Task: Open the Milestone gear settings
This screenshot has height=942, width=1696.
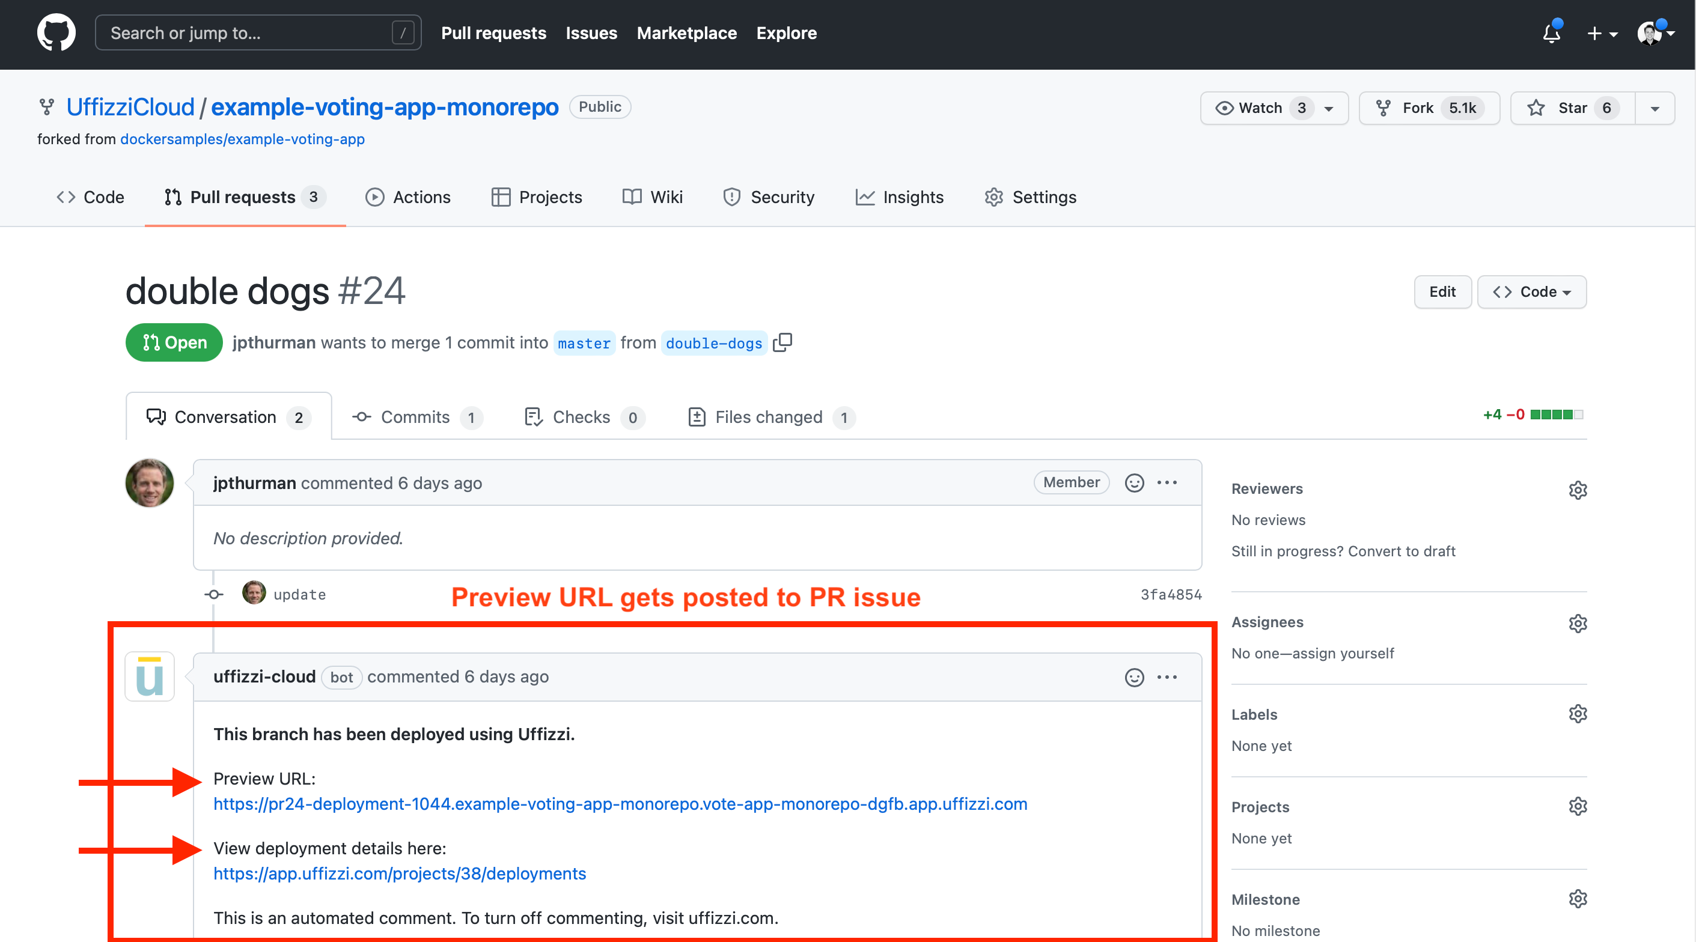Action: click(1578, 899)
